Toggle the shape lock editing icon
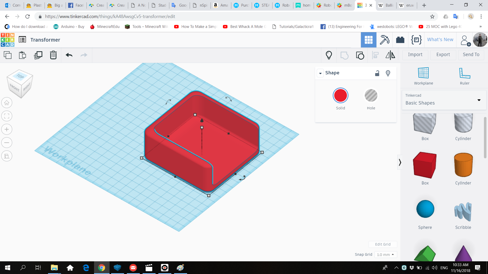488x274 pixels. click(377, 73)
